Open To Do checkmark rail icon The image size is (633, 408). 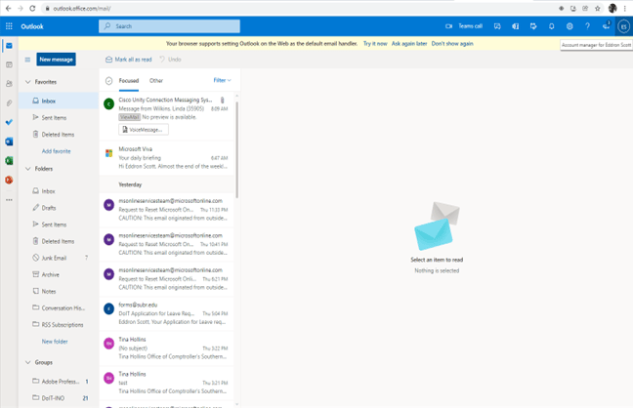pos(9,122)
